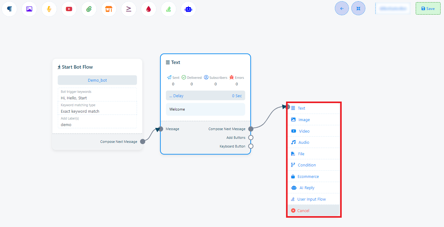Pick AI Reply from the menu list
Viewport: 444px width, 227px height.
(307, 188)
